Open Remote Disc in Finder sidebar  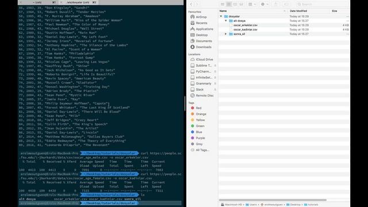coord(202,95)
